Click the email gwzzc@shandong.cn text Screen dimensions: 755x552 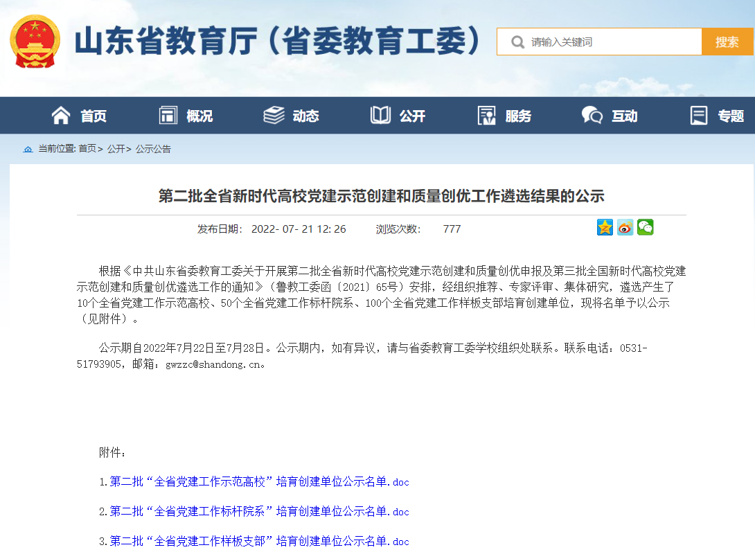[x=213, y=365]
